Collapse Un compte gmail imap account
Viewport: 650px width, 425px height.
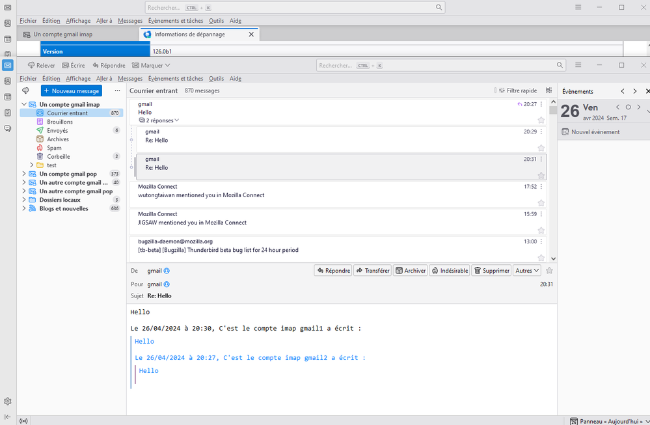pos(24,105)
